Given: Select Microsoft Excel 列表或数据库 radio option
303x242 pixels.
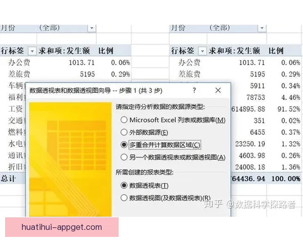Looking at the screenshot, I should (x=124, y=120).
